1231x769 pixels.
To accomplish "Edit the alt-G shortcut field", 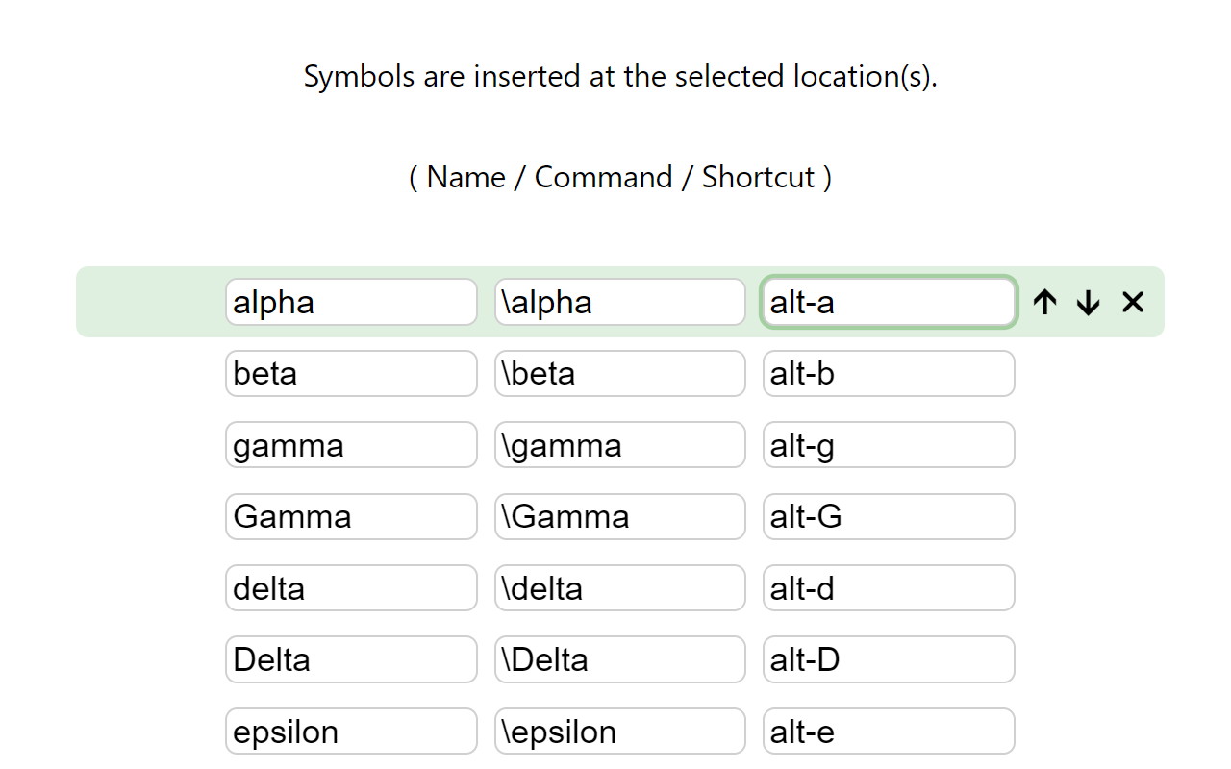I will (889, 517).
